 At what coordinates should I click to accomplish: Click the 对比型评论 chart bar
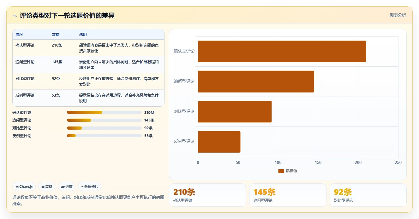235,112
